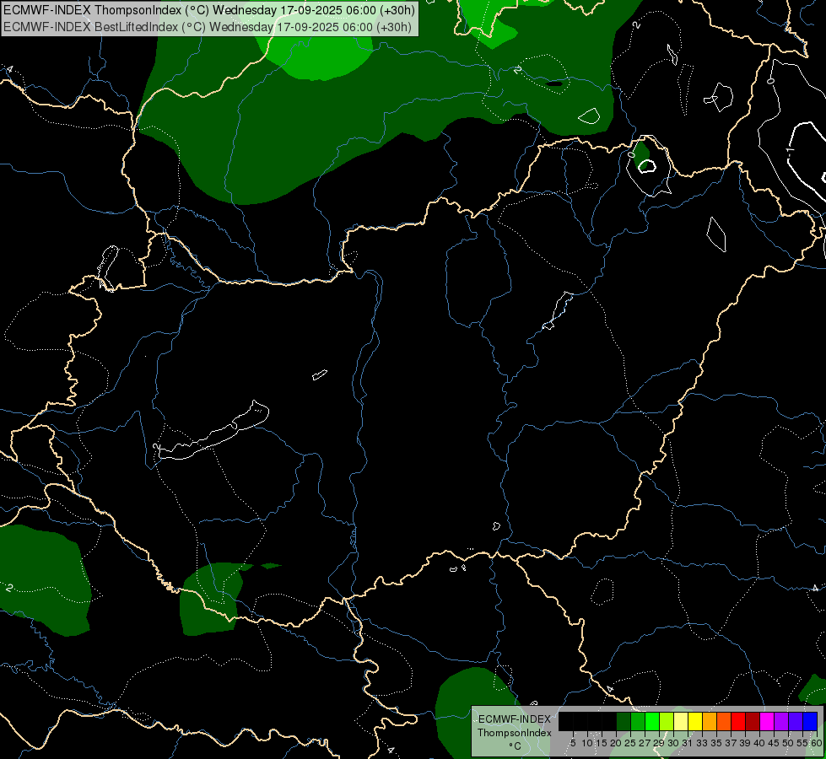This screenshot has height=759, width=826.
Task: Click the ThompsonIndex title line at top
Action: click(209, 10)
